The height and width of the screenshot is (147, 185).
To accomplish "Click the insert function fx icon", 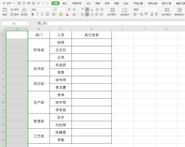I will point(44,23).
